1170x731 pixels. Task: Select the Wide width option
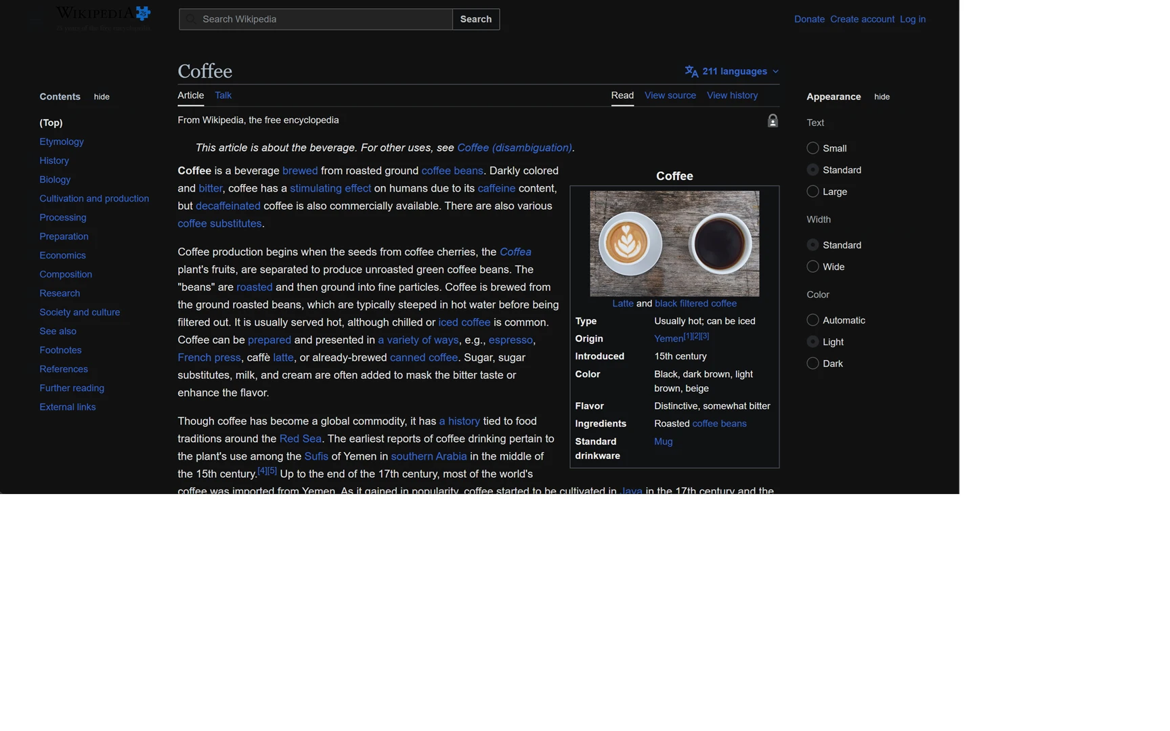tap(812, 267)
